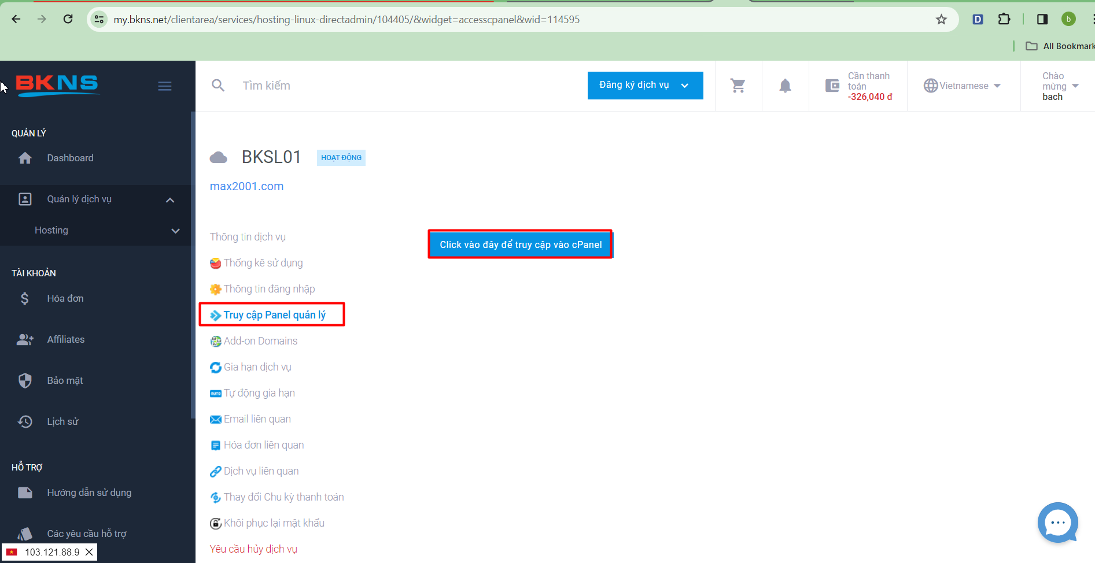Open Email liên quan
This screenshot has width=1095, height=563.
click(x=250, y=419)
